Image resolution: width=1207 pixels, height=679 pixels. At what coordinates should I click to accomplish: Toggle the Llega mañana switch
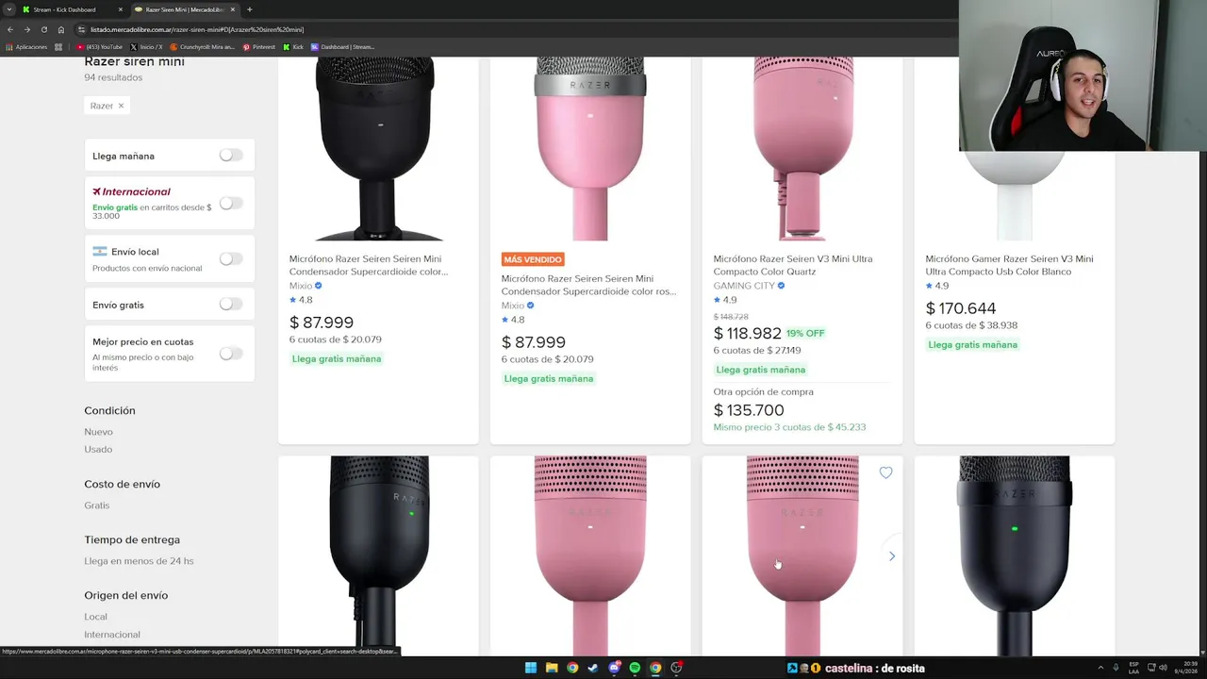point(231,156)
